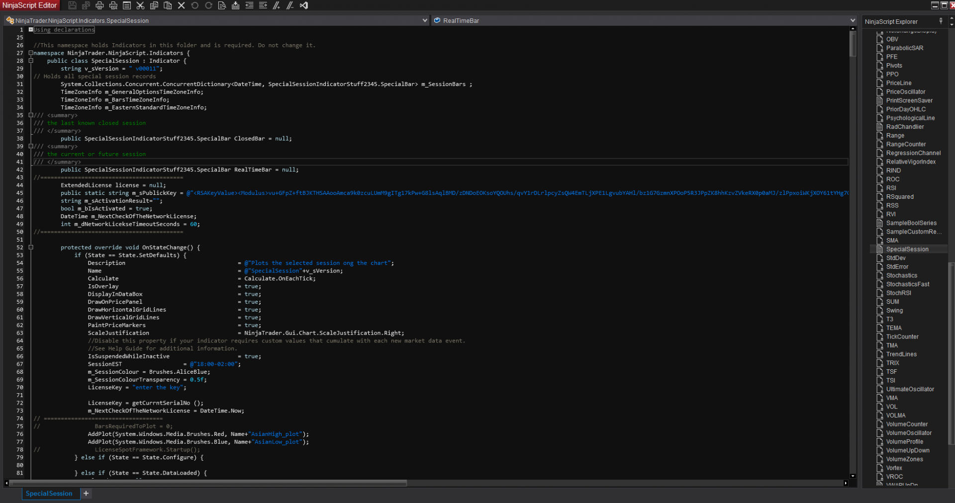The width and height of the screenshot is (955, 503).
Task: Open the script in Visual Studio
Action: pos(304,5)
